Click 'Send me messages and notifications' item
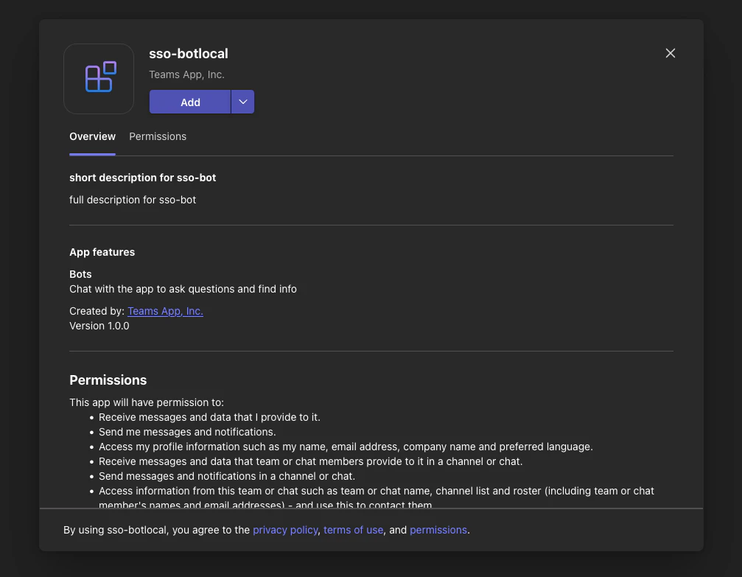Image resolution: width=742 pixels, height=577 pixels. (x=187, y=432)
